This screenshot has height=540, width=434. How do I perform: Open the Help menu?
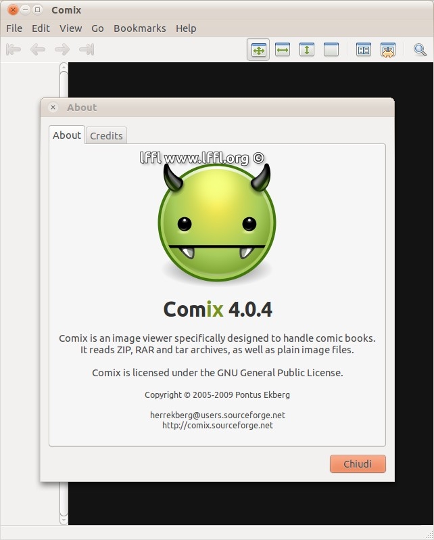[x=186, y=28]
